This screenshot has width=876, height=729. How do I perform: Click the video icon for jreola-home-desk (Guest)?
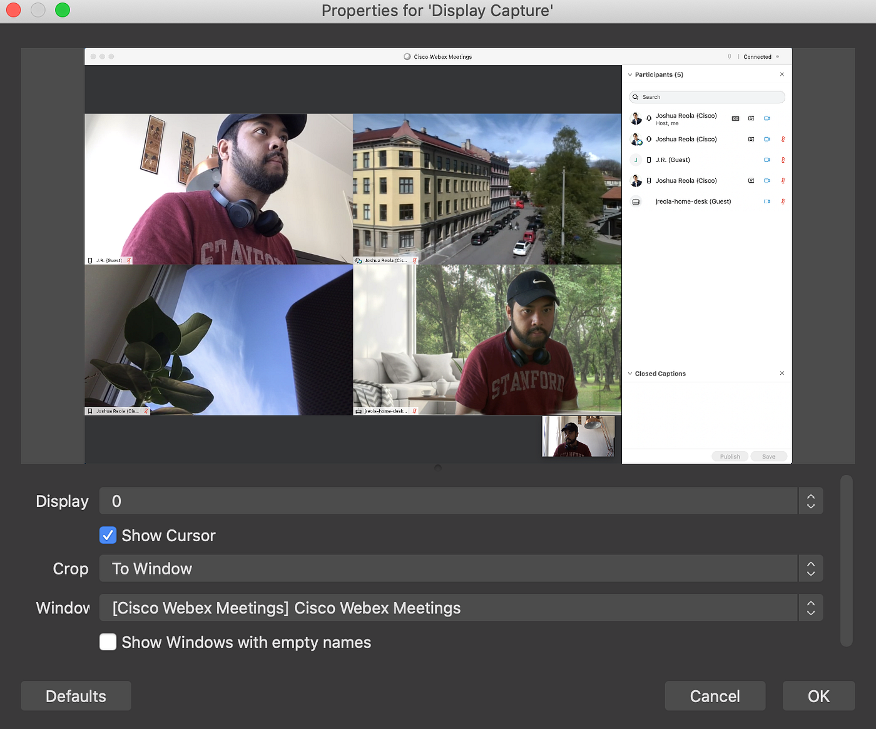(767, 201)
